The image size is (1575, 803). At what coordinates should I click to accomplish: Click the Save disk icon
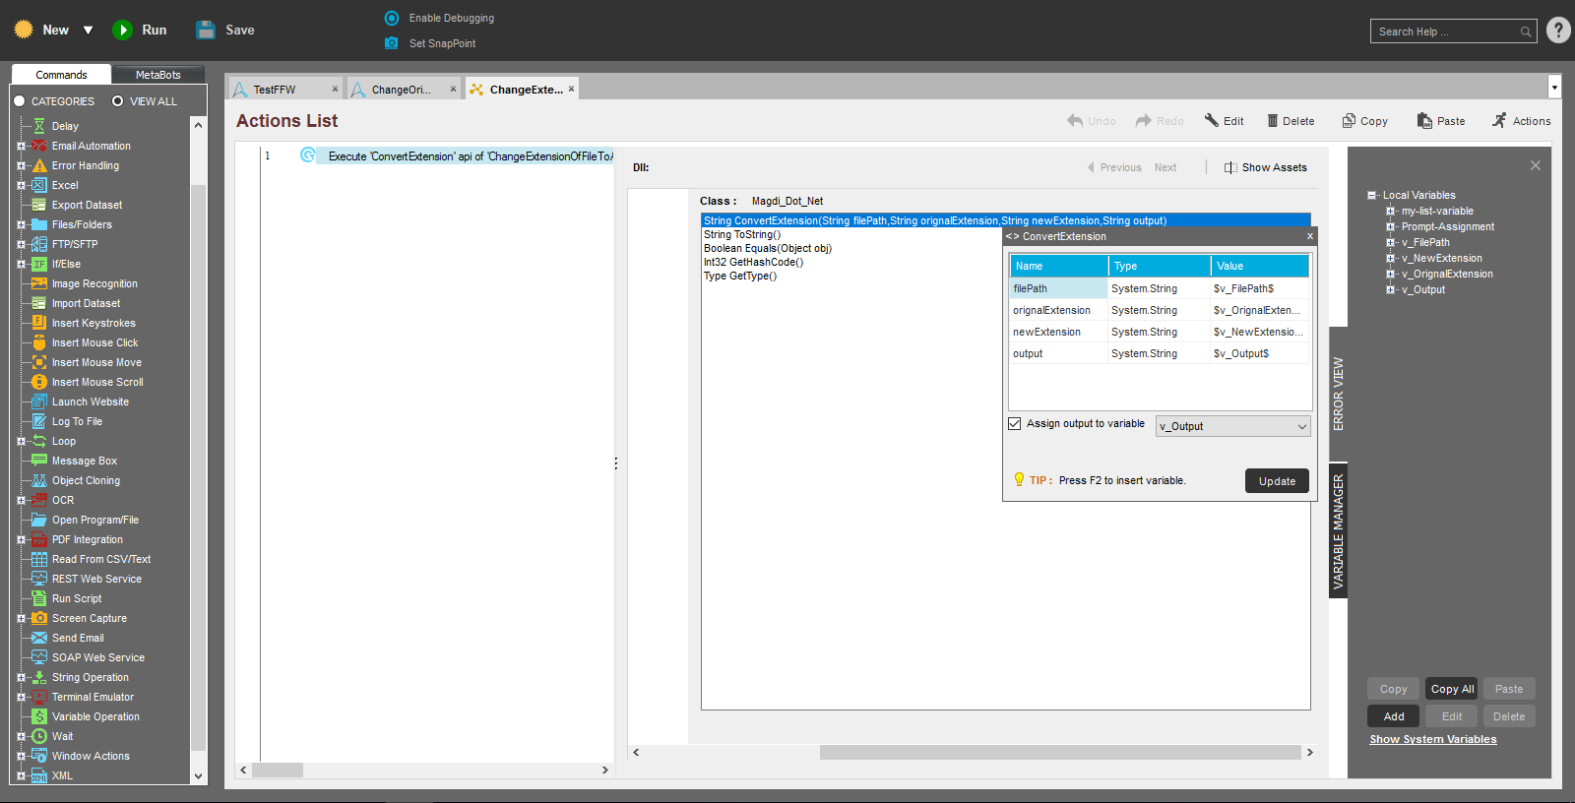click(x=206, y=31)
